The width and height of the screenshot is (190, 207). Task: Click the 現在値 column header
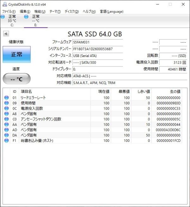[x=101, y=91]
